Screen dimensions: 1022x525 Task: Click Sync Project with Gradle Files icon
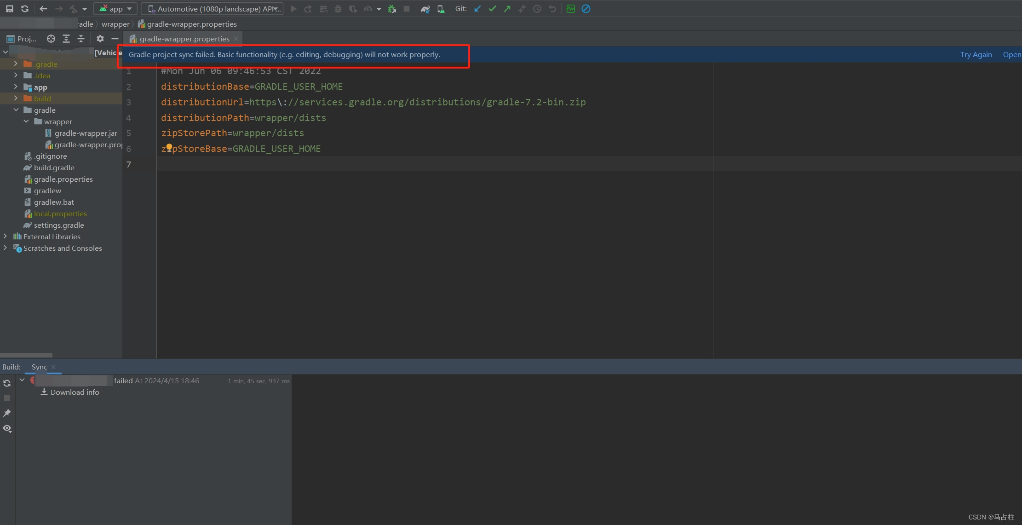[425, 9]
